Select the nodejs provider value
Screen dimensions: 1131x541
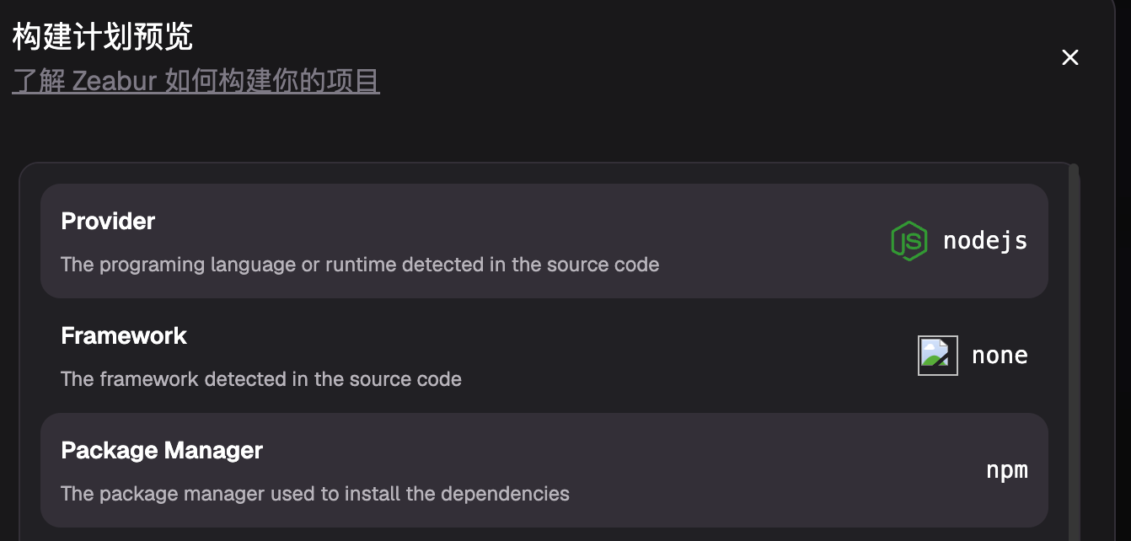tap(985, 241)
